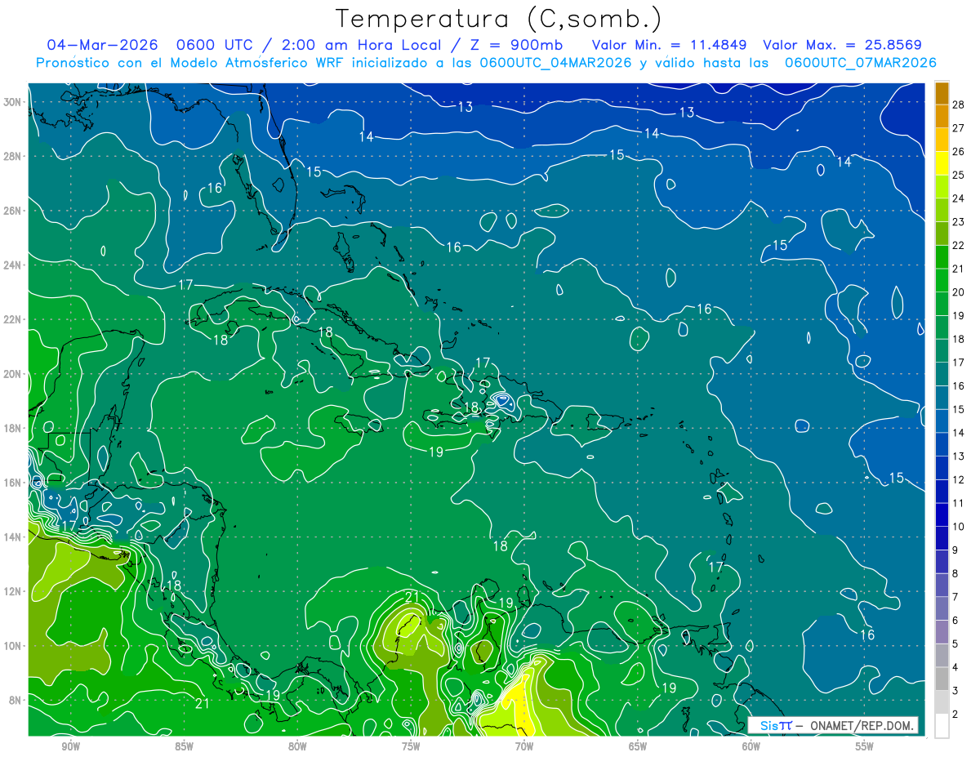Click the 85W longitude axis label

(x=184, y=746)
